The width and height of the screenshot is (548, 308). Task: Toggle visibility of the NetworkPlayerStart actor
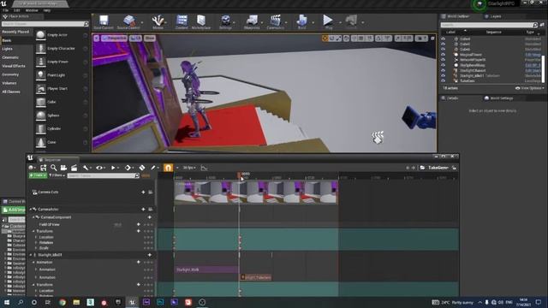pos(444,60)
